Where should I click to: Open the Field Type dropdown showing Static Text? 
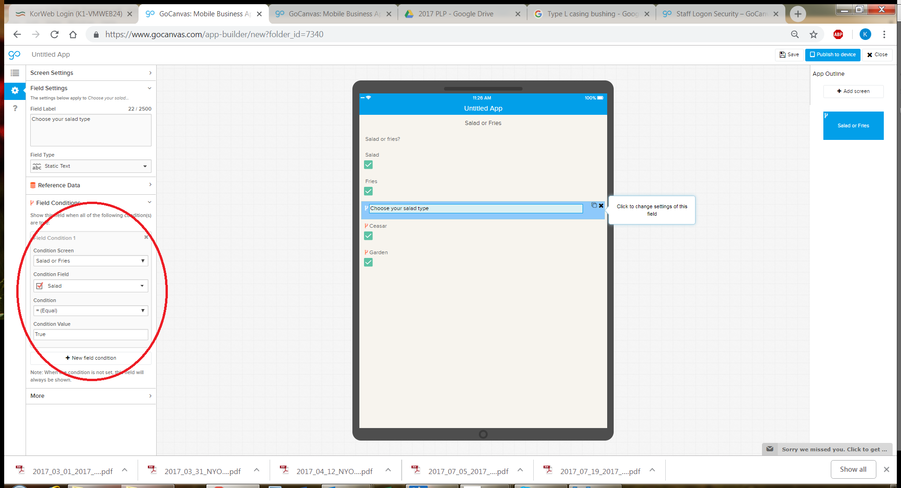coord(91,166)
